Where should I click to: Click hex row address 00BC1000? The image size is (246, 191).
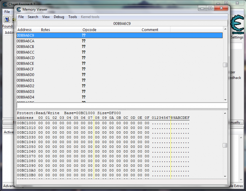point(26,123)
